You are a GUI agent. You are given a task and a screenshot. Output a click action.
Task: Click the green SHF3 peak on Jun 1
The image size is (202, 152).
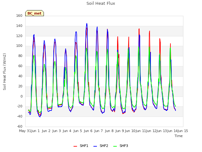pos(34,56)
